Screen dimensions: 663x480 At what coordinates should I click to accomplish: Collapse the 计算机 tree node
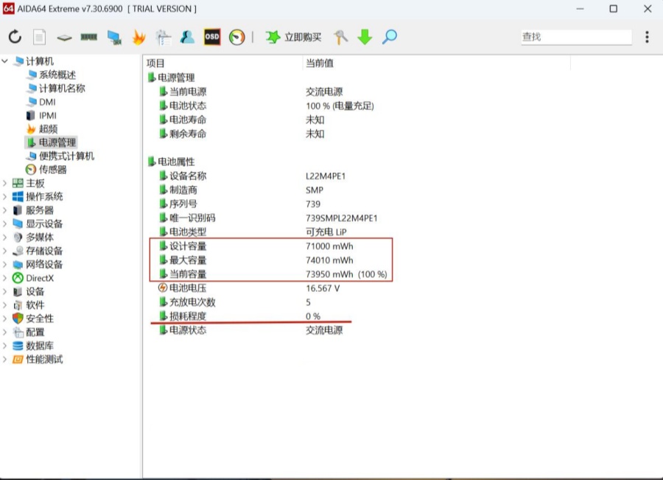pyautogui.click(x=4, y=61)
